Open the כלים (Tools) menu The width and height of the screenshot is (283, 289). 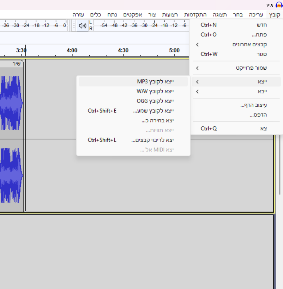coord(96,15)
